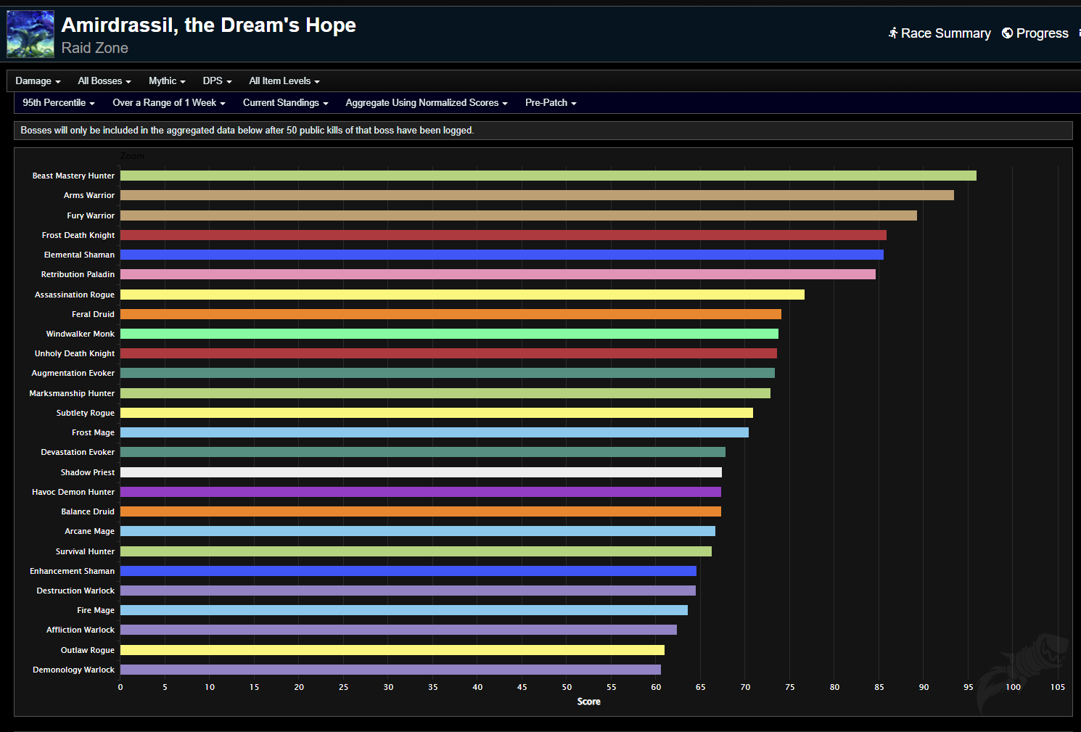Expand the Mythic difficulty dropdown
This screenshot has width=1081, height=732.
point(166,81)
